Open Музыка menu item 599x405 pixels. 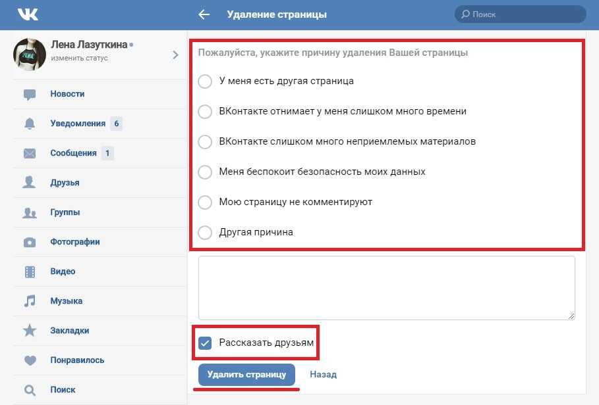click(x=100, y=301)
